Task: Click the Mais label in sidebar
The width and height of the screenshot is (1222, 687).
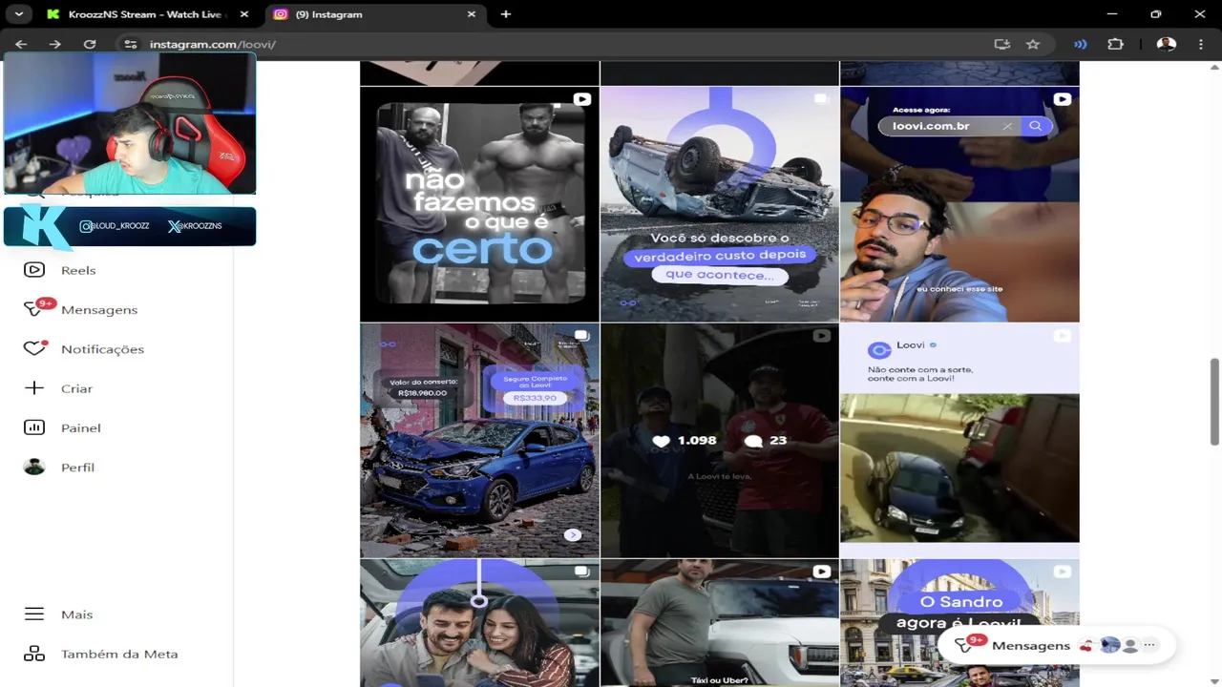Action: 76,614
